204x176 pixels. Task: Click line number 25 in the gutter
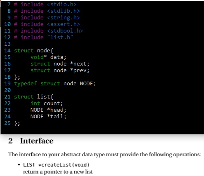7,123
